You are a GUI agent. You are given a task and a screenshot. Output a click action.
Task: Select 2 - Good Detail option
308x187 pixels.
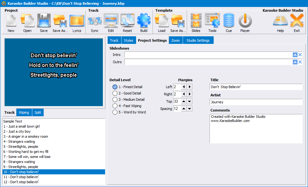pyautogui.click(x=127, y=93)
